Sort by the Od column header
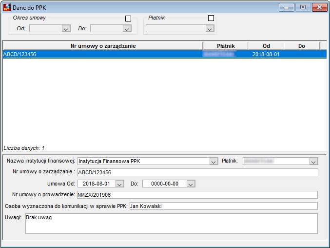This screenshot has height=248, width=330. pyautogui.click(x=266, y=46)
